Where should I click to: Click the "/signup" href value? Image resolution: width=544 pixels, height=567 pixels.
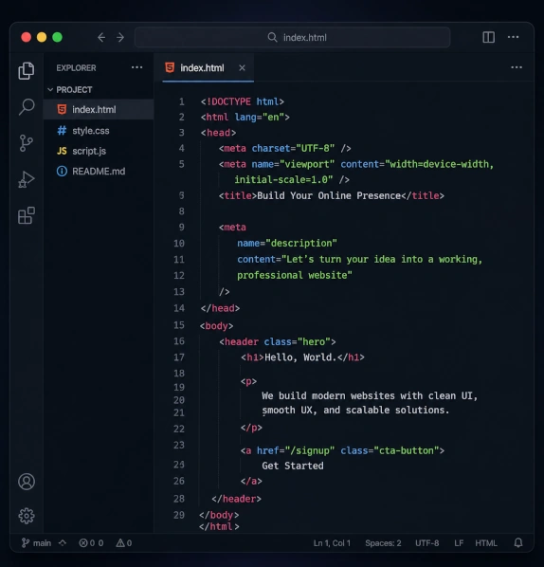coord(309,450)
